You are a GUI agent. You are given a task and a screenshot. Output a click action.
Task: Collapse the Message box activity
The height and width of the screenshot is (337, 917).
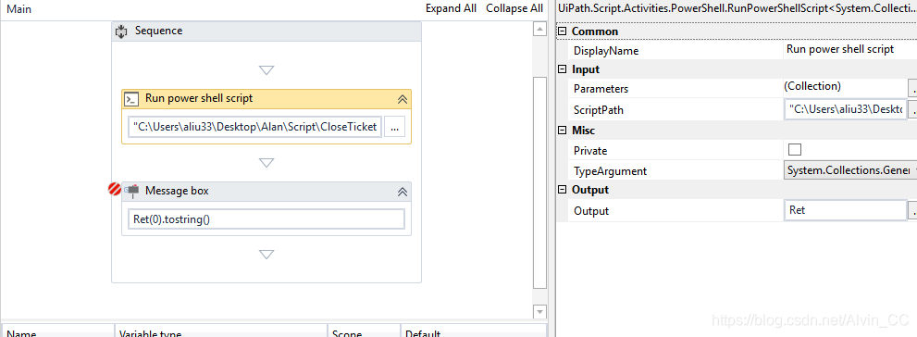pos(403,192)
